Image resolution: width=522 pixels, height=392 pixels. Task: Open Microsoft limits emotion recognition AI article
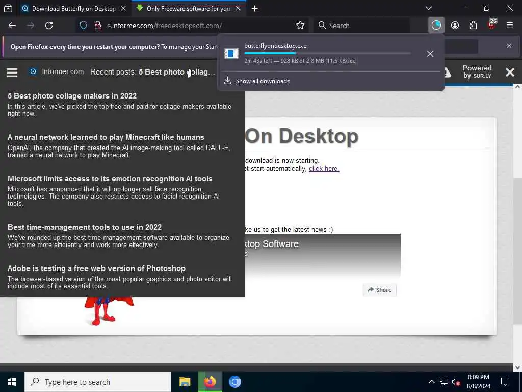[110, 179]
